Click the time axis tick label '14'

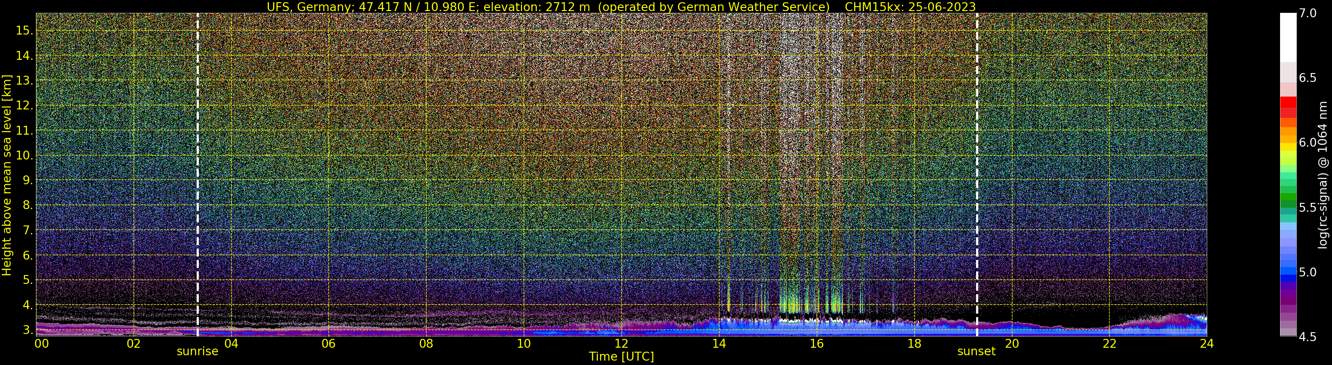[719, 343]
